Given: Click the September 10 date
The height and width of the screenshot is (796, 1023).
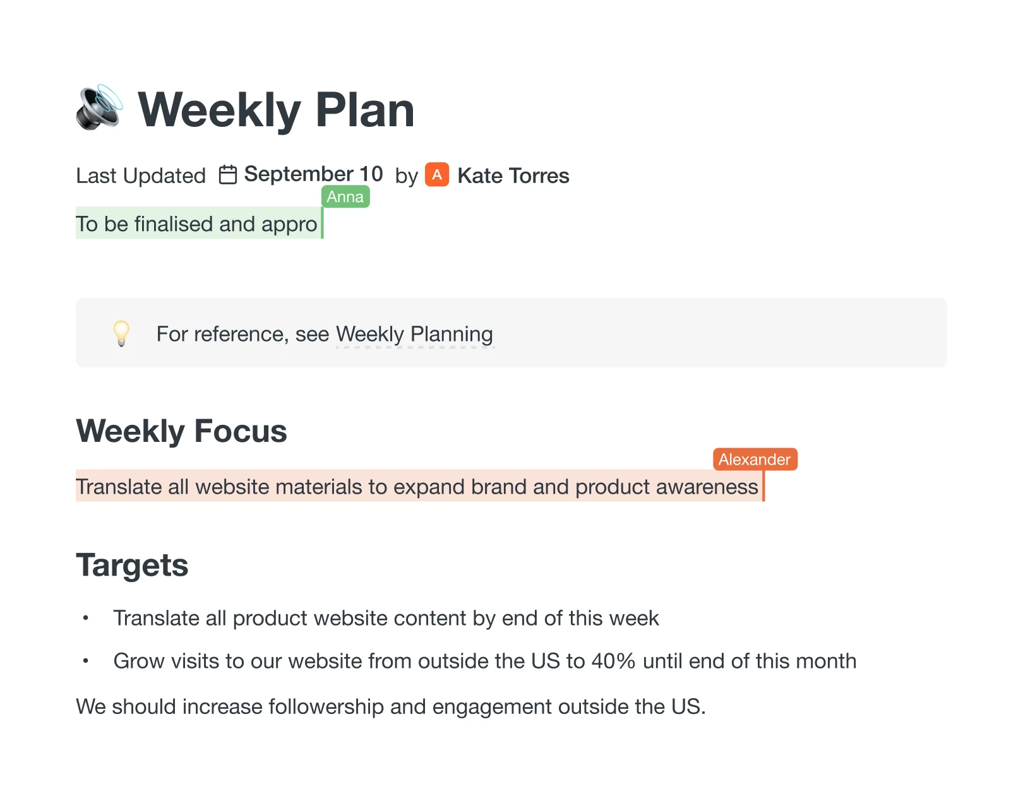Looking at the screenshot, I should tap(313, 174).
